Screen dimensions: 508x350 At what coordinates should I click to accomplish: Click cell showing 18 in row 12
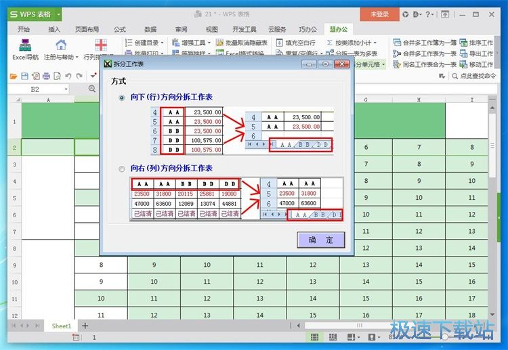pyautogui.click(x=471, y=315)
